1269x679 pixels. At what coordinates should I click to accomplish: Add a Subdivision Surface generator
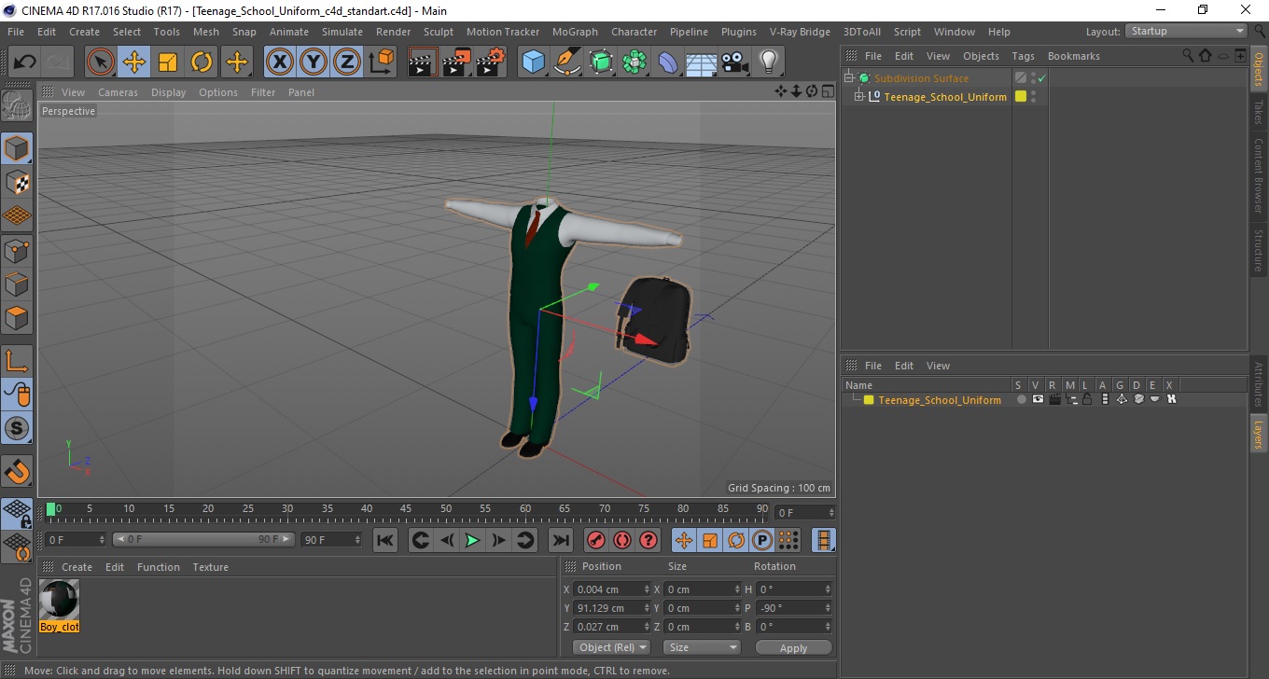[x=601, y=62]
